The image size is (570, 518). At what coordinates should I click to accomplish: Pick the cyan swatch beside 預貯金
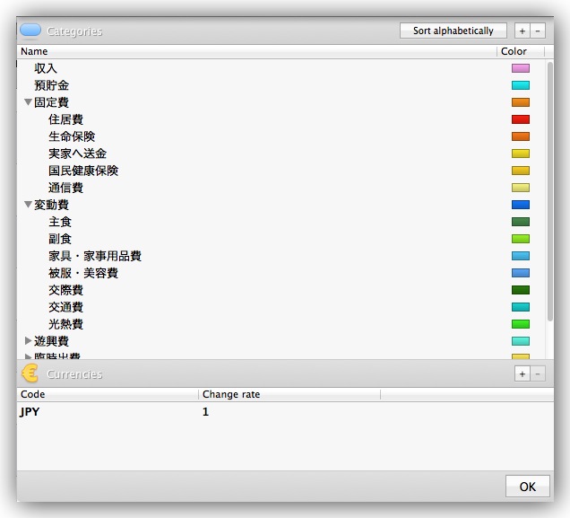tap(520, 85)
